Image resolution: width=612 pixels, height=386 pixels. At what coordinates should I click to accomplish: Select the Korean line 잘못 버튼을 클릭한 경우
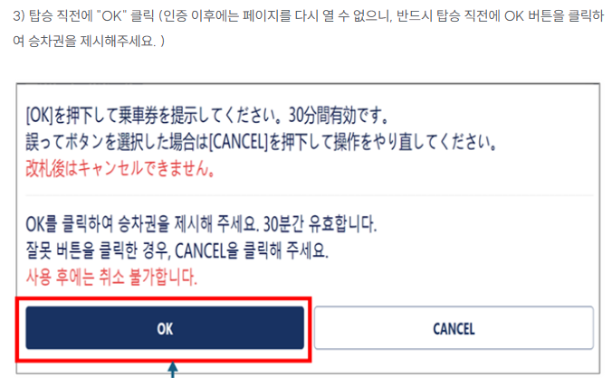pos(177,250)
